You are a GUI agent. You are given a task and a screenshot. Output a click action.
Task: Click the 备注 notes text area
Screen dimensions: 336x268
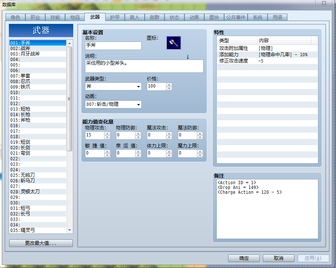267,209
